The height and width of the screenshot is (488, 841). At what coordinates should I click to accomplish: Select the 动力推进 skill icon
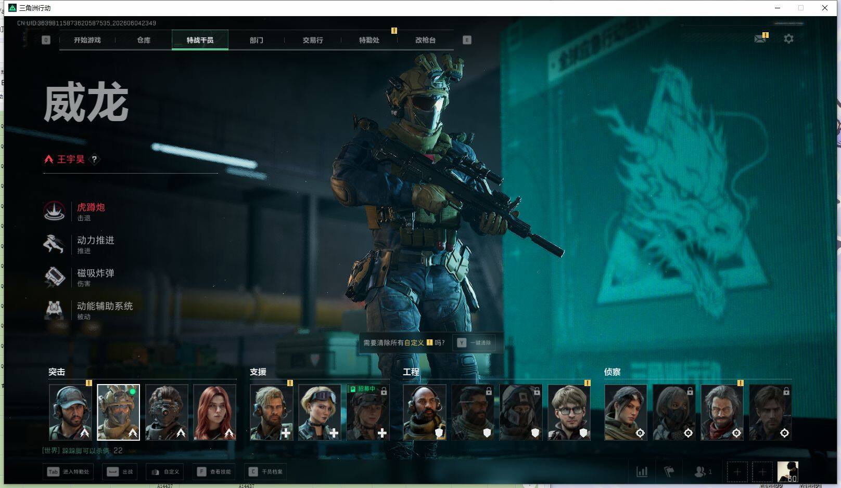(54, 244)
